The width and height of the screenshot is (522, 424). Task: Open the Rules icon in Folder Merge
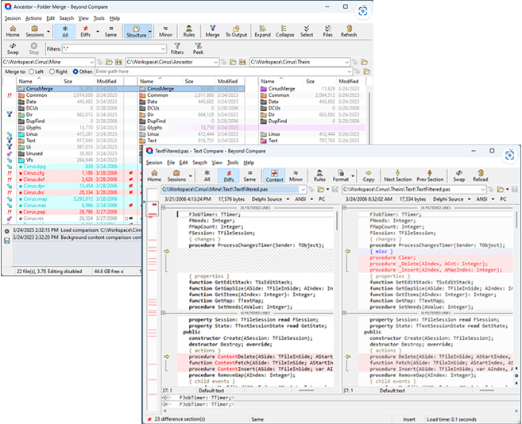coord(188,31)
